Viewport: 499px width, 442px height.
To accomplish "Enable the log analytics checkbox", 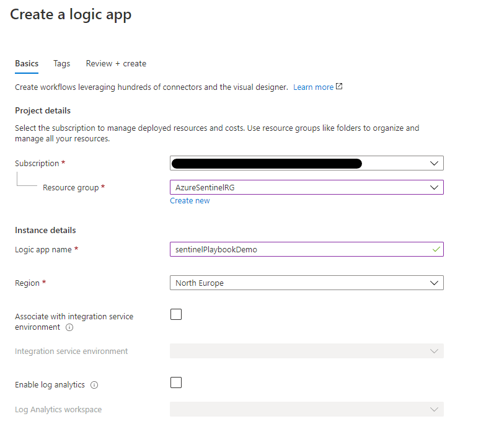I will 176,382.
